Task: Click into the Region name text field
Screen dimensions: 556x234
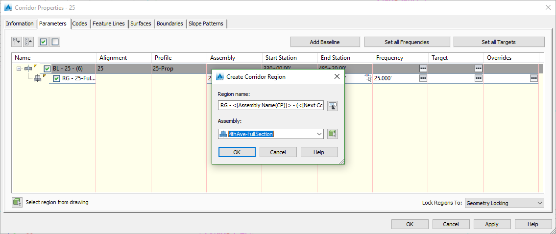Action: click(271, 106)
